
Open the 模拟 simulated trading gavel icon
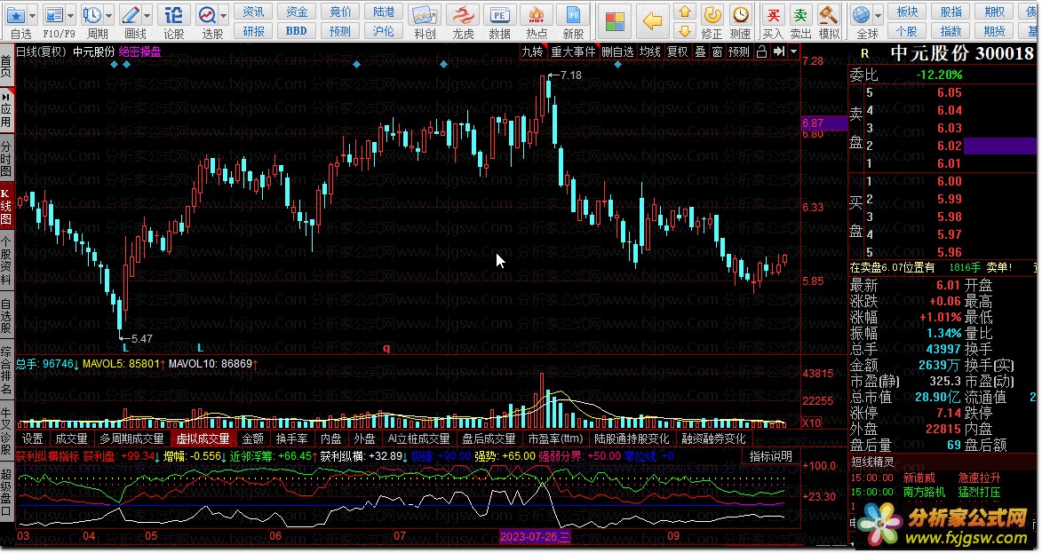[x=828, y=14]
